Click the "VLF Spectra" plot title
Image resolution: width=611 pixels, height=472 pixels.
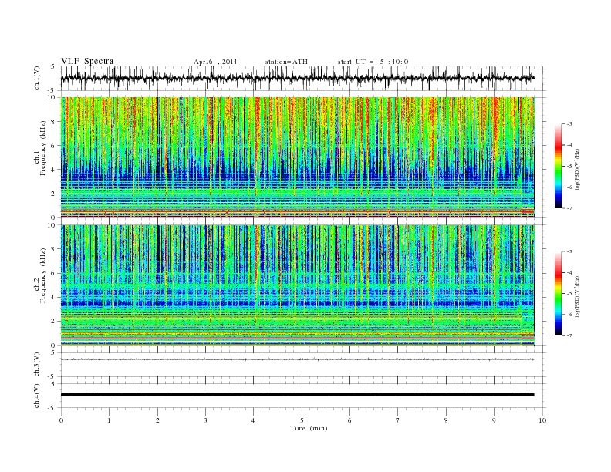point(87,61)
